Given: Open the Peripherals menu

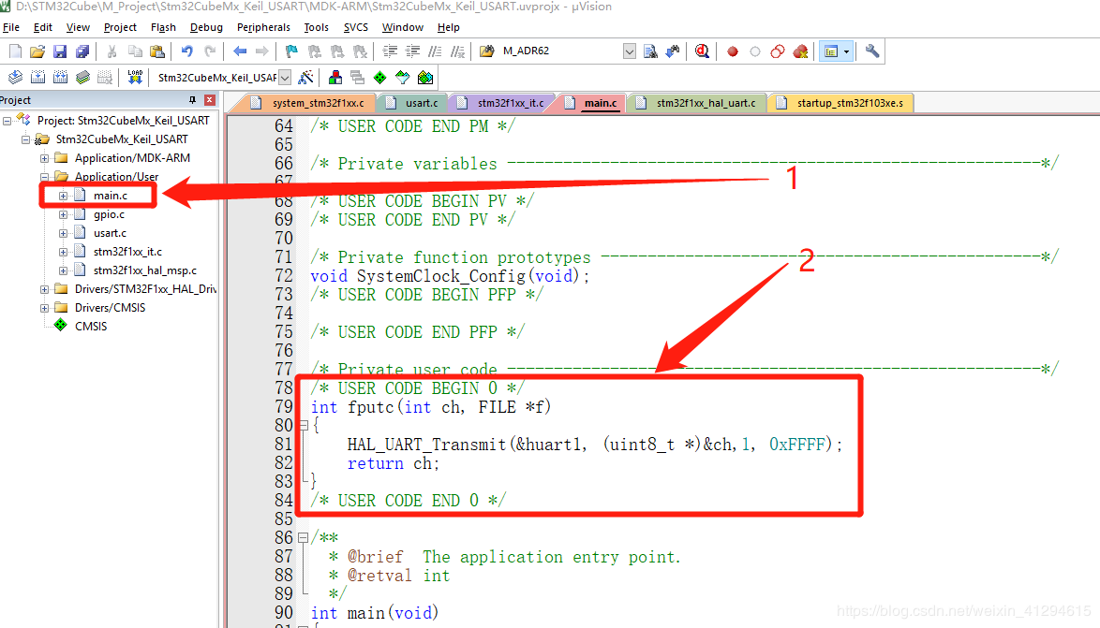Looking at the screenshot, I should coord(263,27).
